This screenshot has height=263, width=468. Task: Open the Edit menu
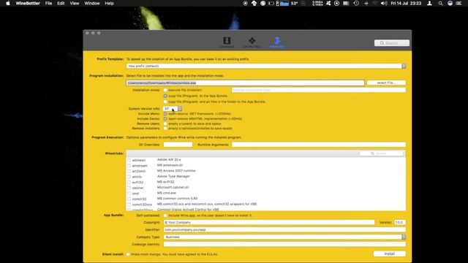coord(61,3)
